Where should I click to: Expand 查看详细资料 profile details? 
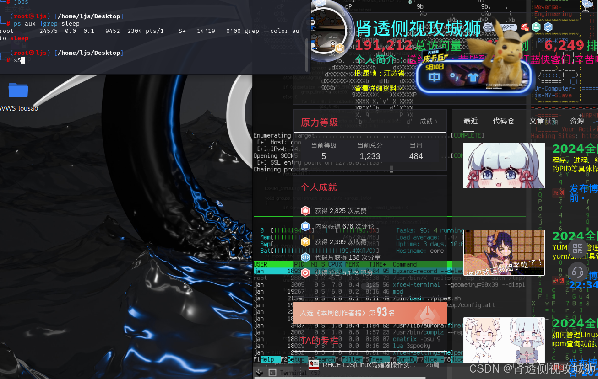point(378,88)
